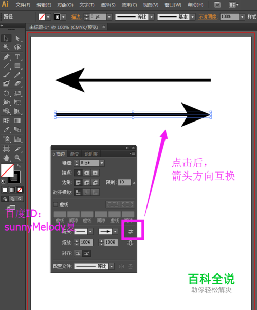The image size is (257, 310).
Task: Choose butt cap in 端点 row
Action: coord(78,173)
